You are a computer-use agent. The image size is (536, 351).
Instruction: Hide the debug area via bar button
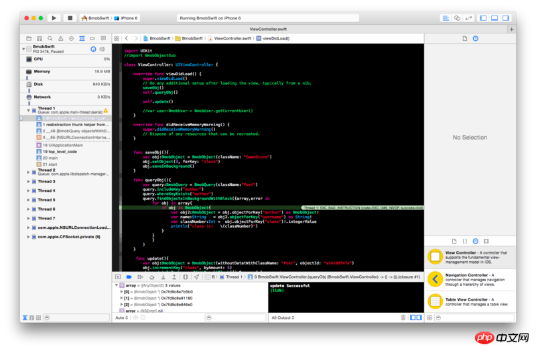(x=118, y=277)
